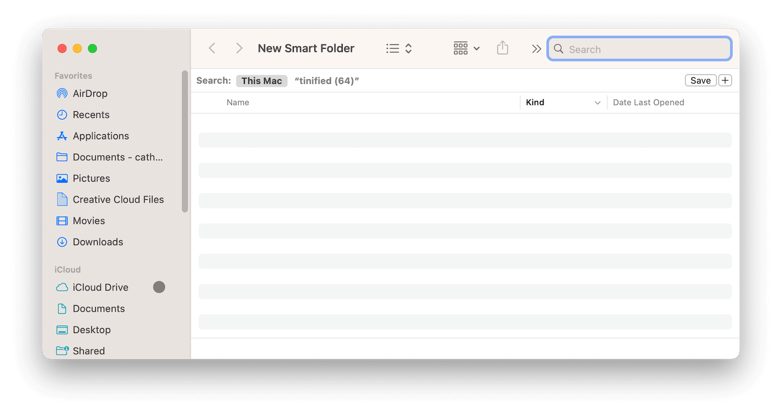This screenshot has width=782, height=415.
Task: Open the list view switcher
Action: (x=399, y=48)
